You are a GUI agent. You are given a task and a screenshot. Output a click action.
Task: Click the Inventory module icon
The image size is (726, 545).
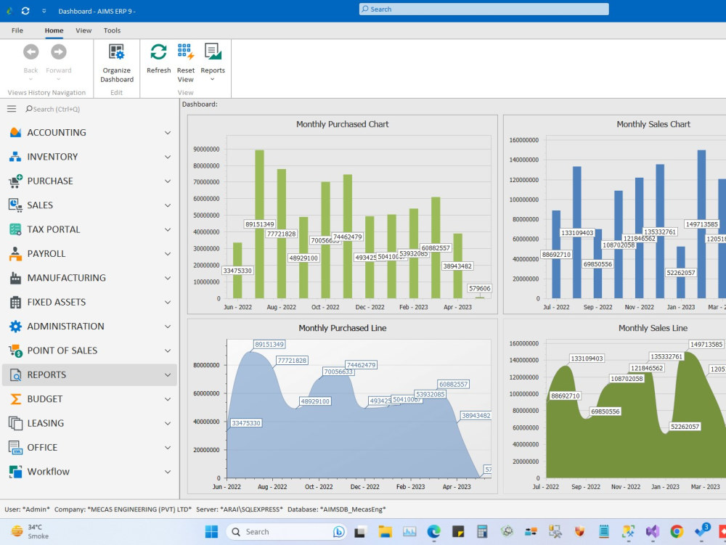click(15, 156)
